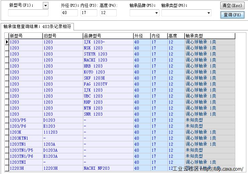Screen dimensions: 248x174
Task: Click the 高度 input field containing 12
Action: click(x=108, y=13)
